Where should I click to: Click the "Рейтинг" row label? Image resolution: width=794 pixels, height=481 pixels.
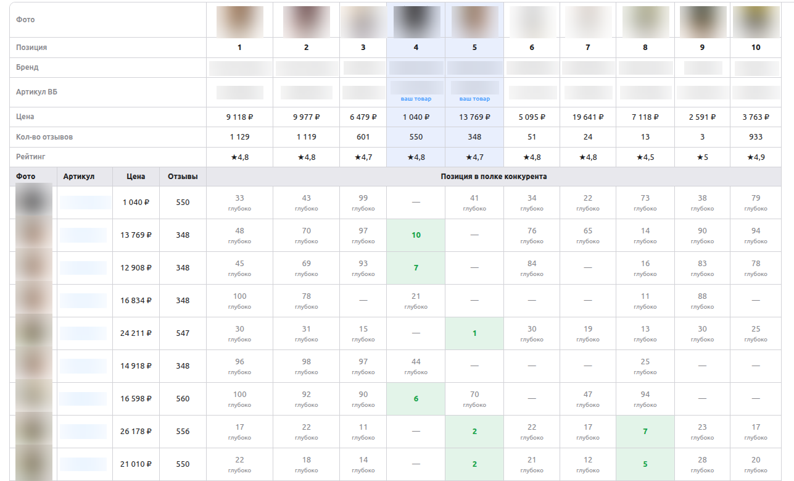(x=31, y=157)
